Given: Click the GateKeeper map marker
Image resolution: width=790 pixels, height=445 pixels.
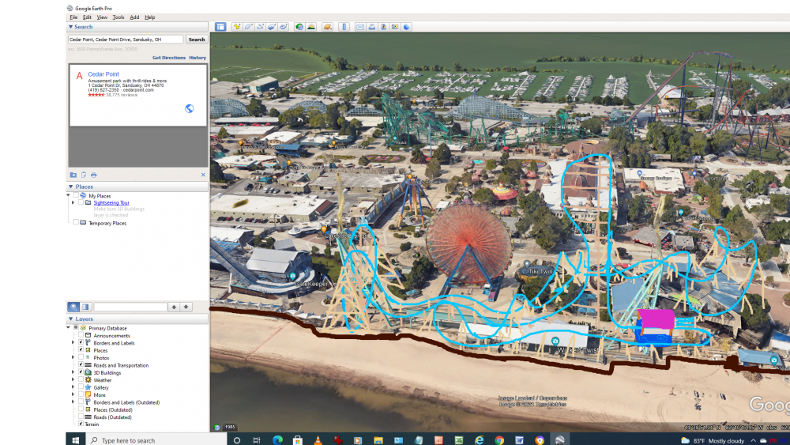Looking at the screenshot, I should (293, 276).
